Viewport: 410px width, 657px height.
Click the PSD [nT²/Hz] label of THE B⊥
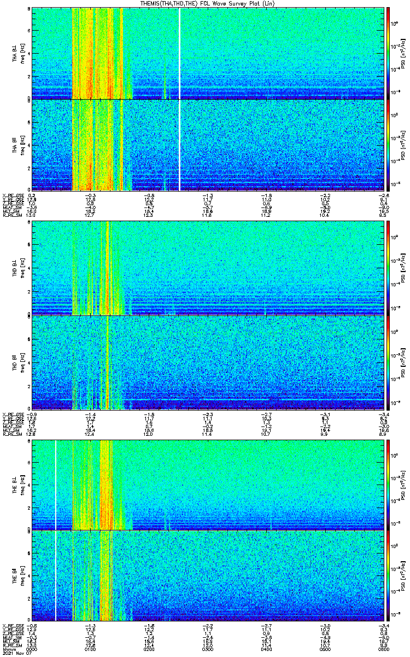coord(403,485)
